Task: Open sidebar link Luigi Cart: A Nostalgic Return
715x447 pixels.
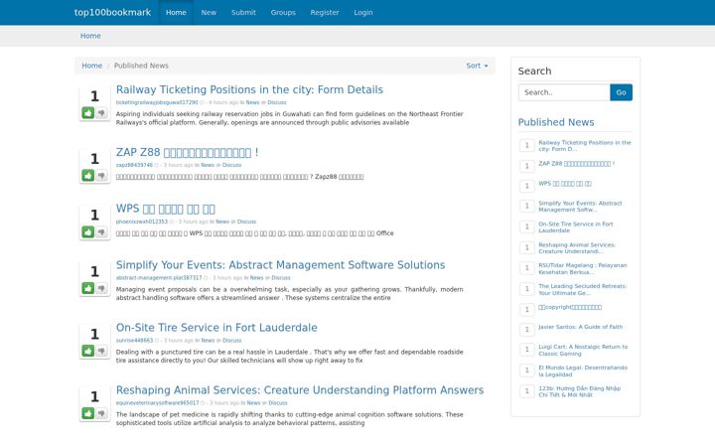Action: pos(583,351)
